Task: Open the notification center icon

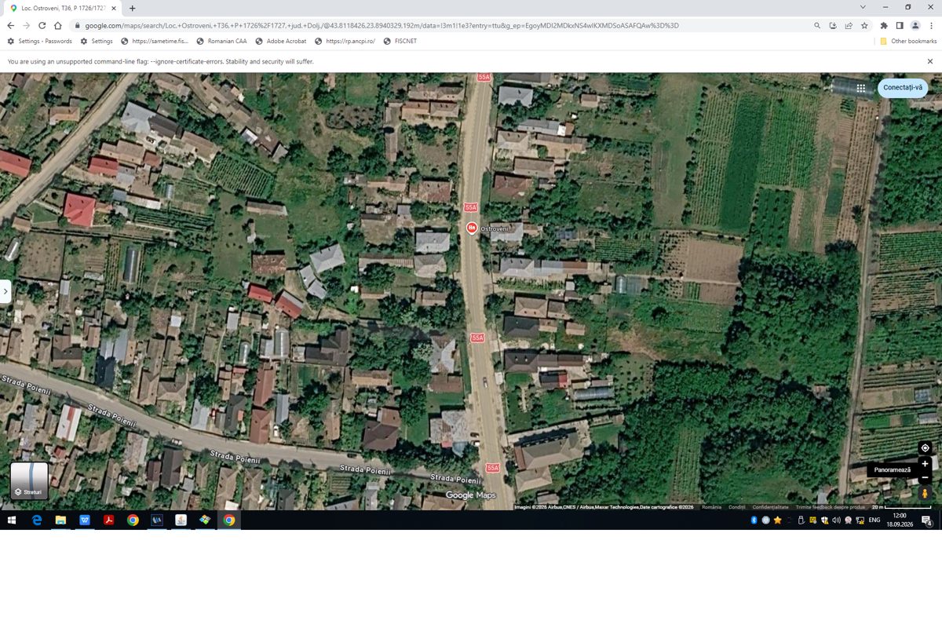Action: [926, 520]
